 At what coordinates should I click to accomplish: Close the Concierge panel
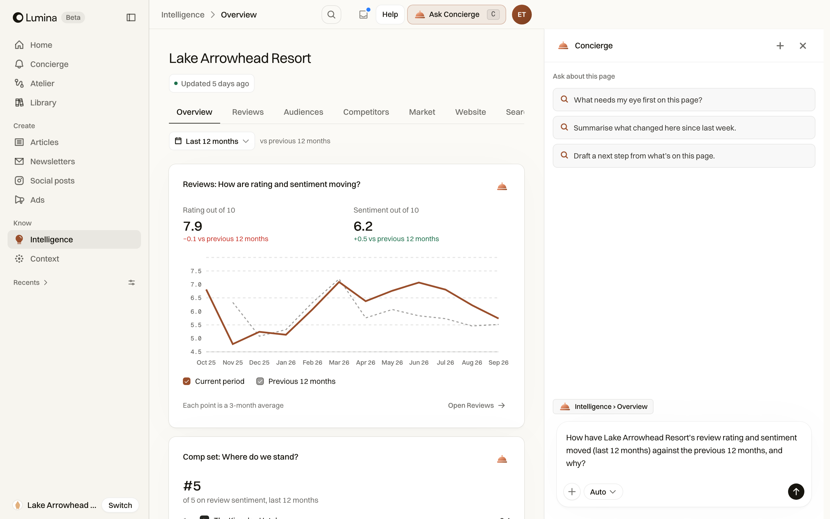pyautogui.click(x=803, y=46)
